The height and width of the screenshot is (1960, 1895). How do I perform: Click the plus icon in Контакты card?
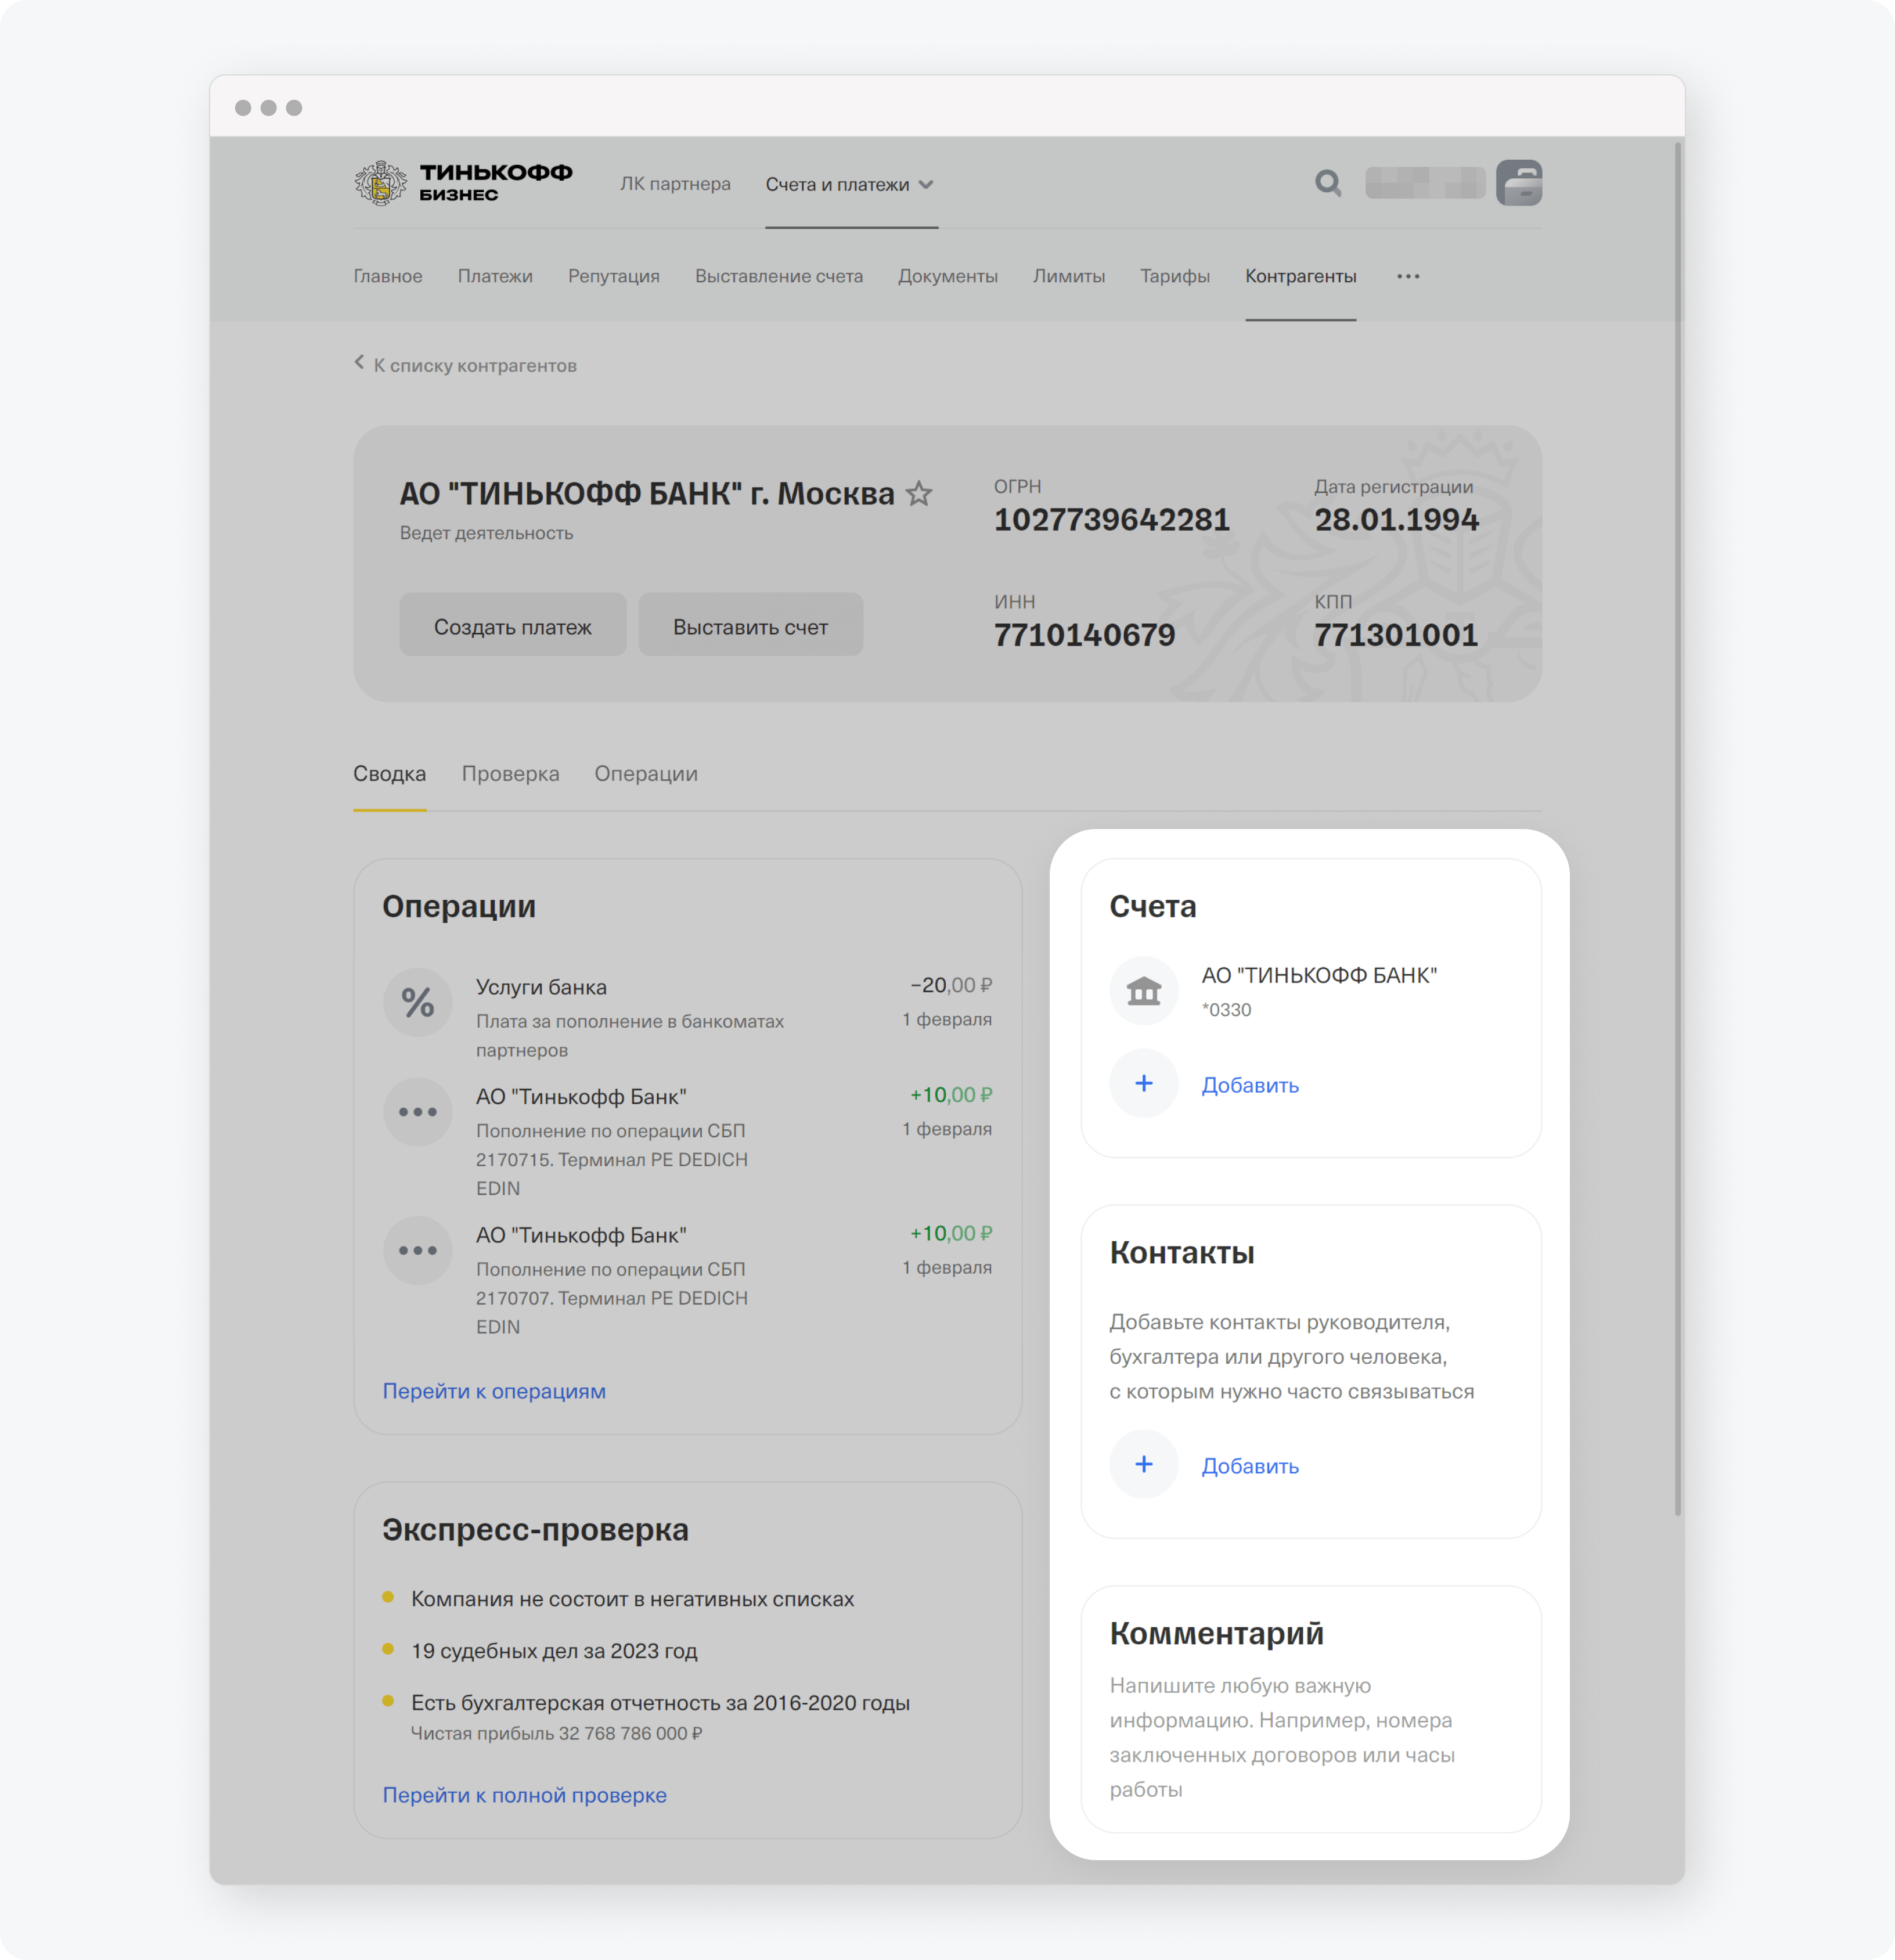coord(1144,1464)
